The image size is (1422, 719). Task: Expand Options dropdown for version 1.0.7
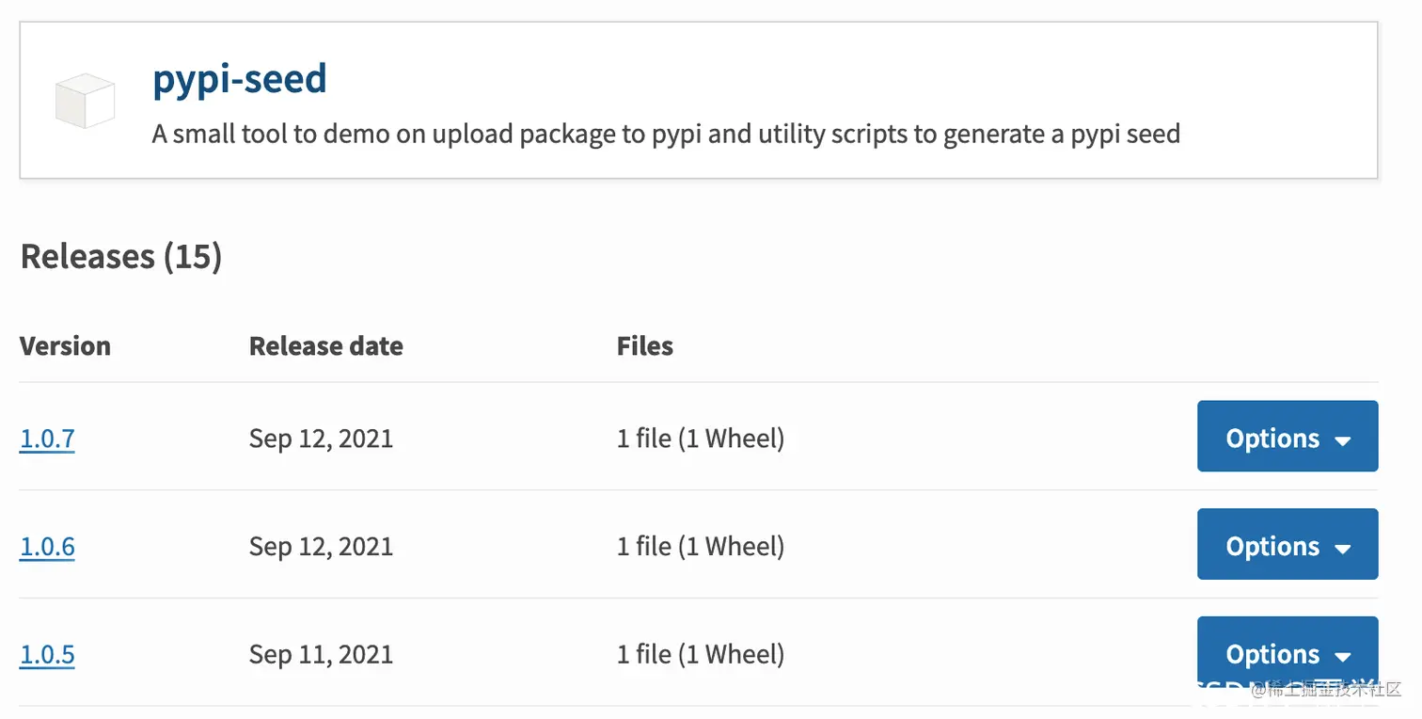point(1287,437)
